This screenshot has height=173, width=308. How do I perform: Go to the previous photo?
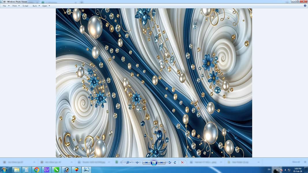pyautogui.click(x=146, y=162)
